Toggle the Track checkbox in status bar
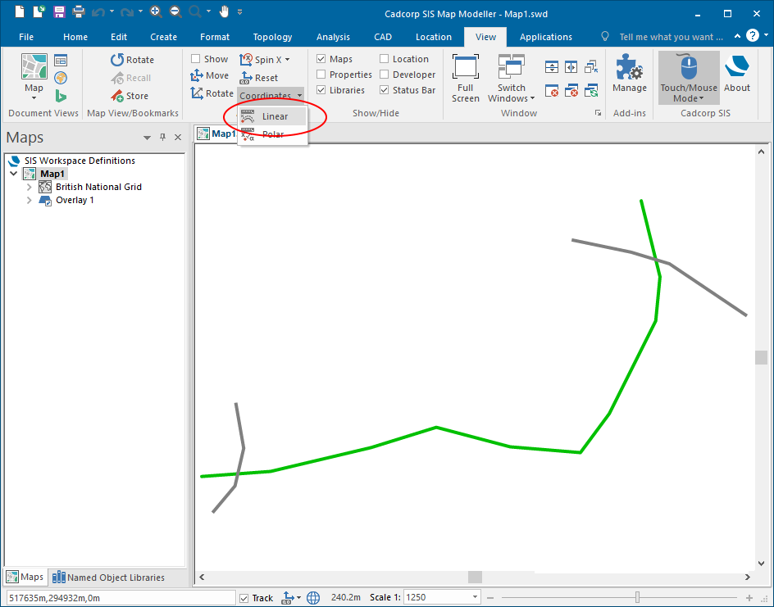 point(244,598)
